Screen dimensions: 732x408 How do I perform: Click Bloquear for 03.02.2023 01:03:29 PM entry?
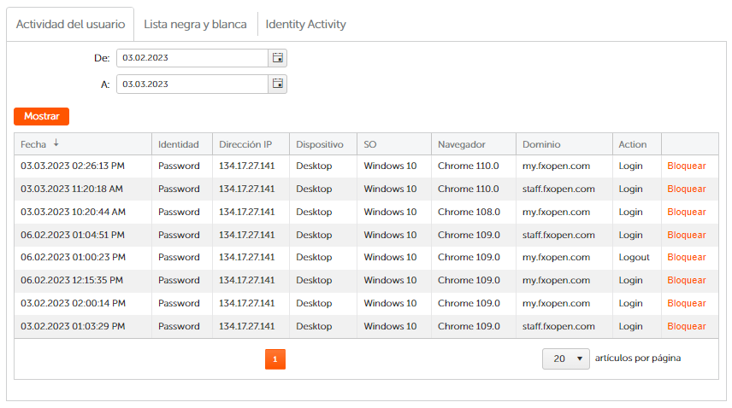[x=686, y=326]
